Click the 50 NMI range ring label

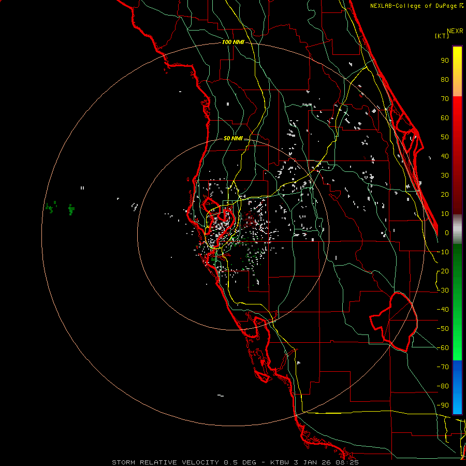[x=233, y=138]
